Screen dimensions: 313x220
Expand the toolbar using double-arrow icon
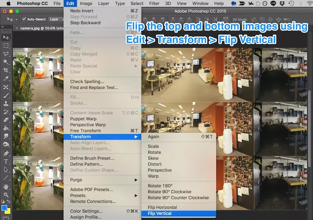3,27
